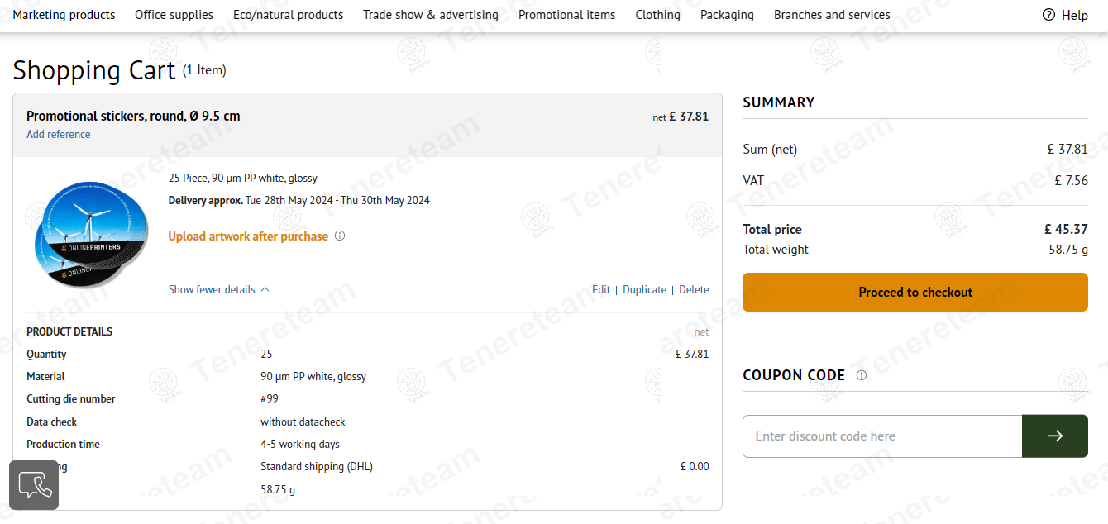Open the Marketing products menu
The width and height of the screenshot is (1108, 524).
point(64,15)
